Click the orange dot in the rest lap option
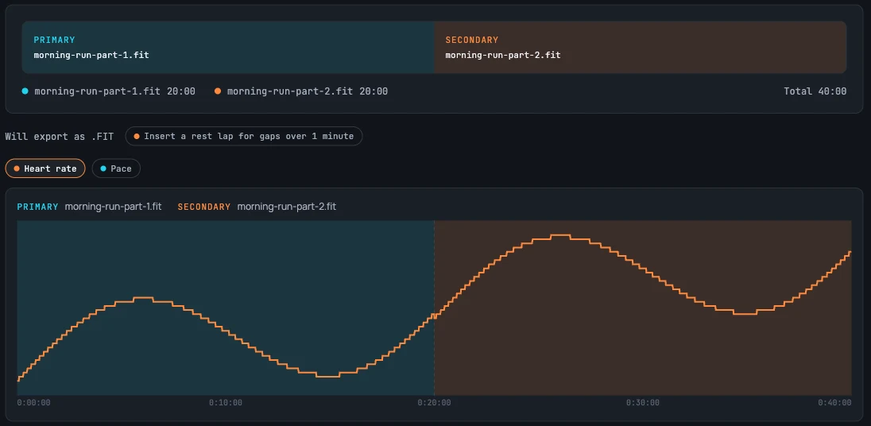 click(137, 136)
